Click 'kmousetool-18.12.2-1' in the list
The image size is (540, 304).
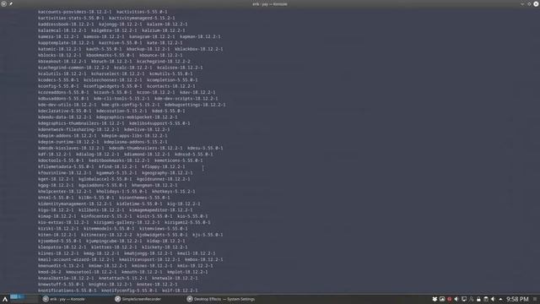[x=91, y=272]
